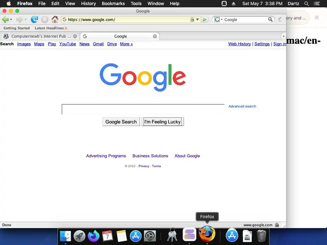Open Getting Started bookmark
The height and width of the screenshot is (245, 327).
click(x=17, y=28)
